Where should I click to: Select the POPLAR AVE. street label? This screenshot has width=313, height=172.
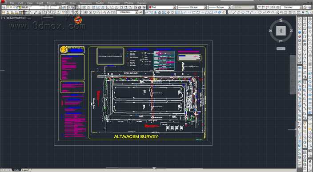click(131, 73)
